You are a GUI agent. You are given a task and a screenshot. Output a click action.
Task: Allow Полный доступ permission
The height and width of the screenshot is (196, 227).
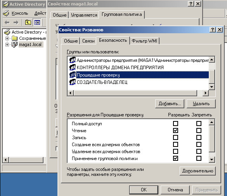[175, 123]
